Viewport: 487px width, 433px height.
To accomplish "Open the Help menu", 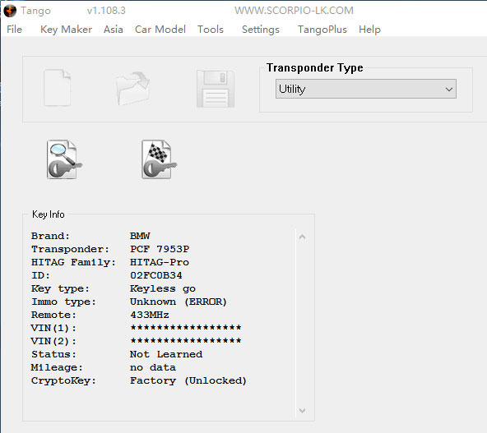I will coord(369,30).
